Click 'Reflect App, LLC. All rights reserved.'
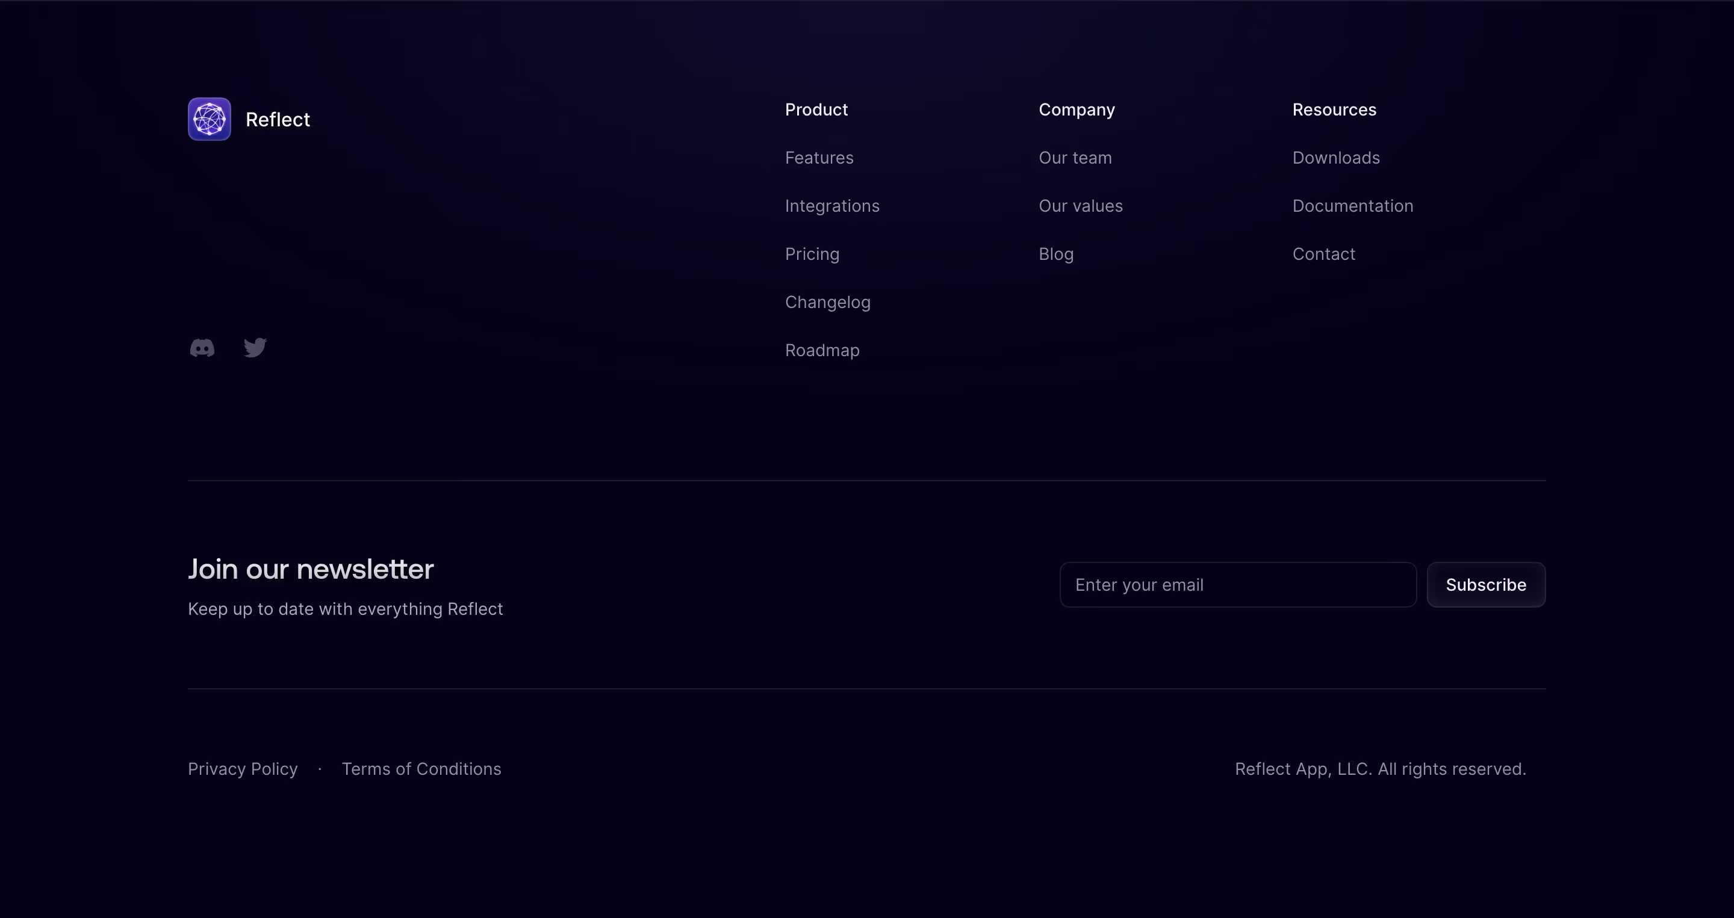Image resolution: width=1734 pixels, height=918 pixels. click(x=1380, y=769)
